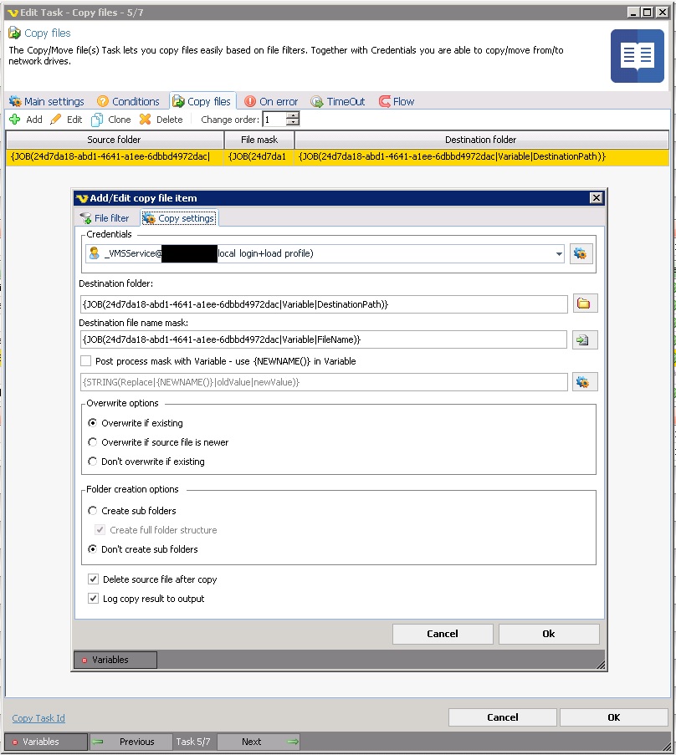Enable Post process mask with Variable checkbox

[x=85, y=361]
